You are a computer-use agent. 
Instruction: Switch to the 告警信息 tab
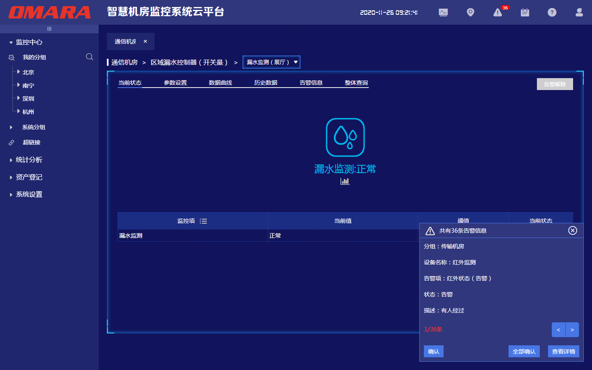(311, 82)
